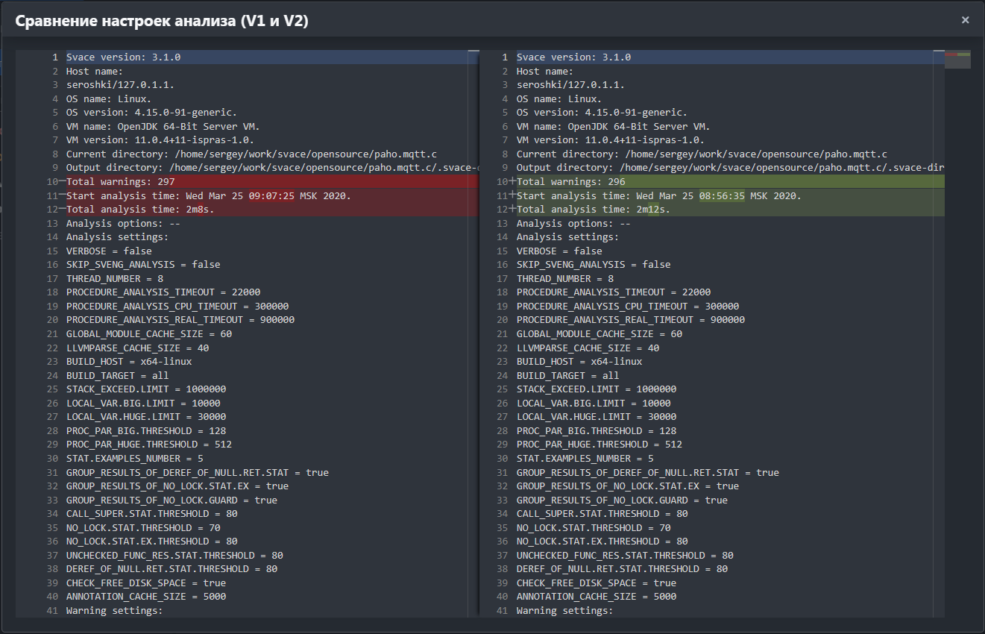This screenshot has height=634, width=985.
Task: Click 'PROC_PAR_HUGE.THRESHOLD = 512' in left pane
Action: pyautogui.click(x=149, y=444)
